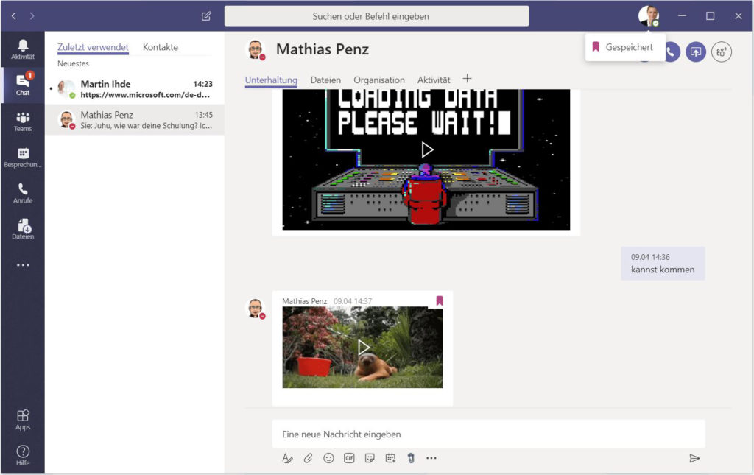
Task: Show more apps via sidebar ellipsis
Action: pos(23,265)
